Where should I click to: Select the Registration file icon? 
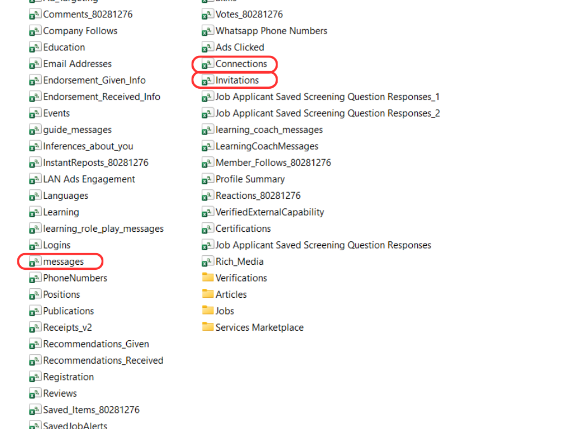pos(35,377)
